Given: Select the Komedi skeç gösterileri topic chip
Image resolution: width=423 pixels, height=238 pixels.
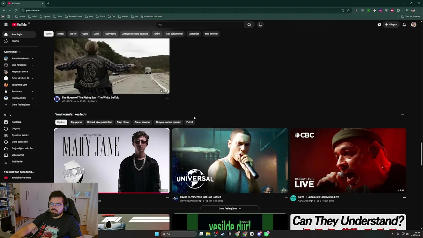Looking at the screenshot, I should [99, 122].
